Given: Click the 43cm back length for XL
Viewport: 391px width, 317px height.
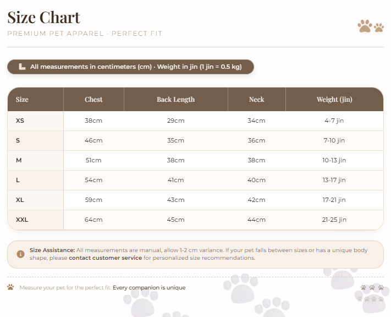Looking at the screenshot, I should tap(175, 200).
